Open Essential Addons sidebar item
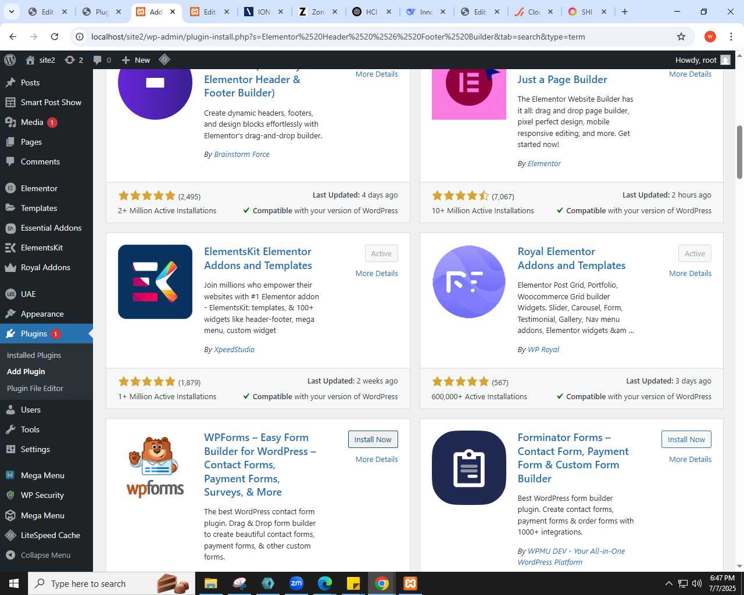Image resolution: width=744 pixels, height=595 pixels. (x=46, y=228)
